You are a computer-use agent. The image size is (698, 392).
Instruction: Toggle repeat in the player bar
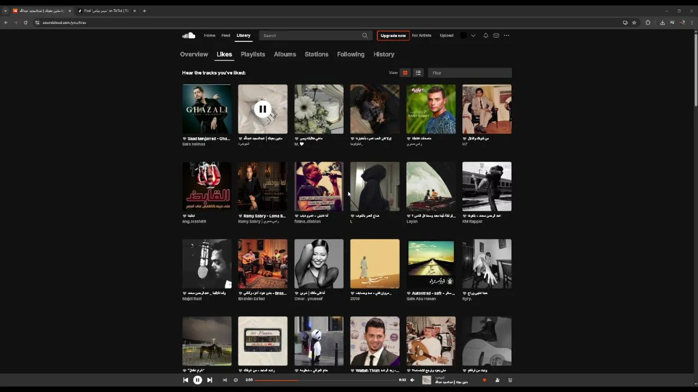tap(236, 380)
